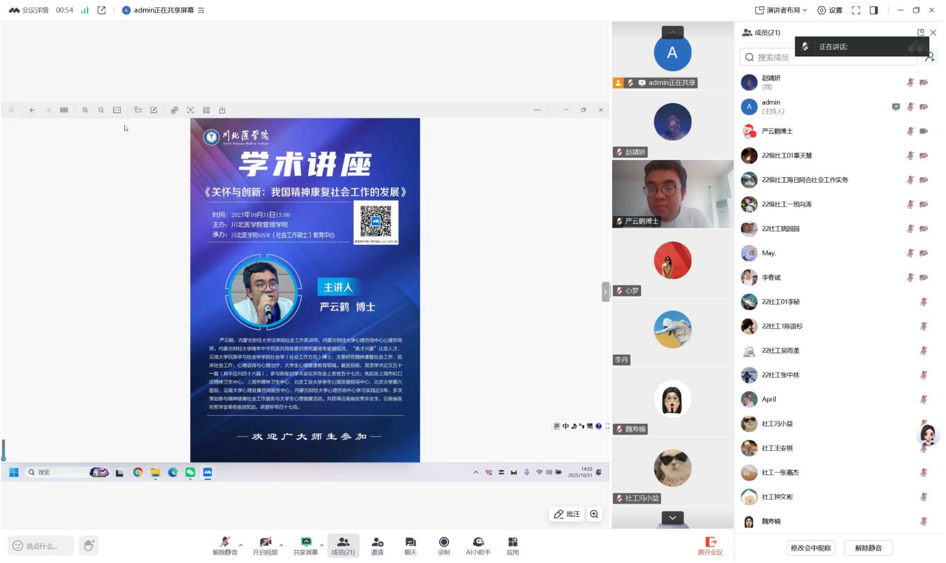Click the 离开会议 leave button

(710, 545)
